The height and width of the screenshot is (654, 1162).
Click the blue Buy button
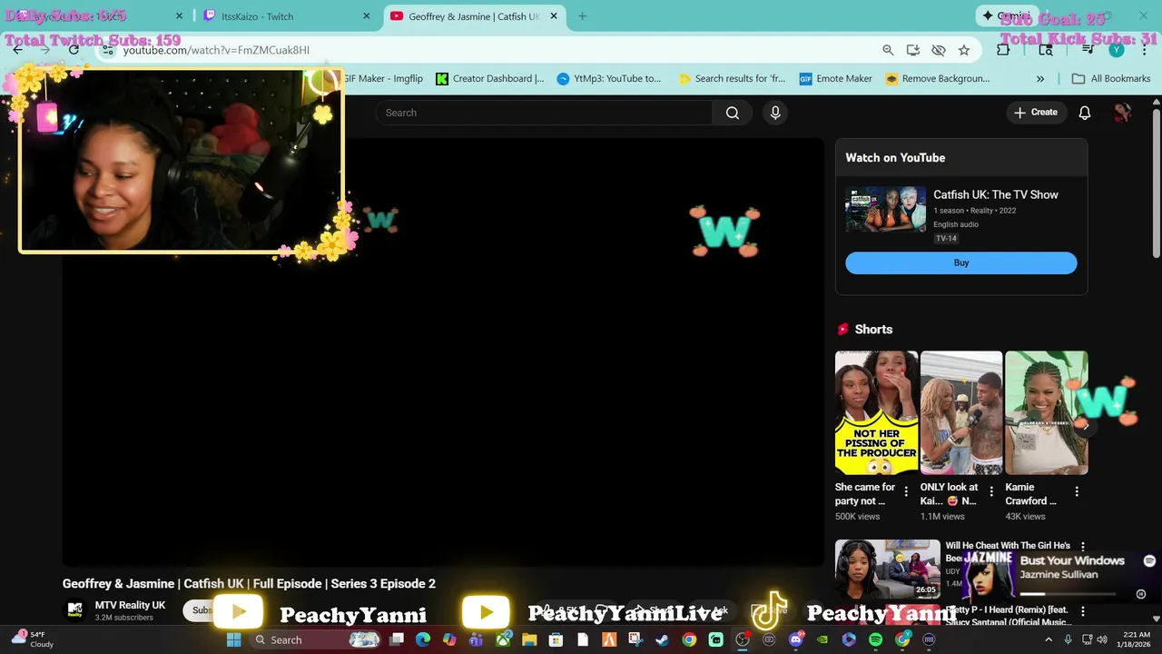[x=961, y=263]
